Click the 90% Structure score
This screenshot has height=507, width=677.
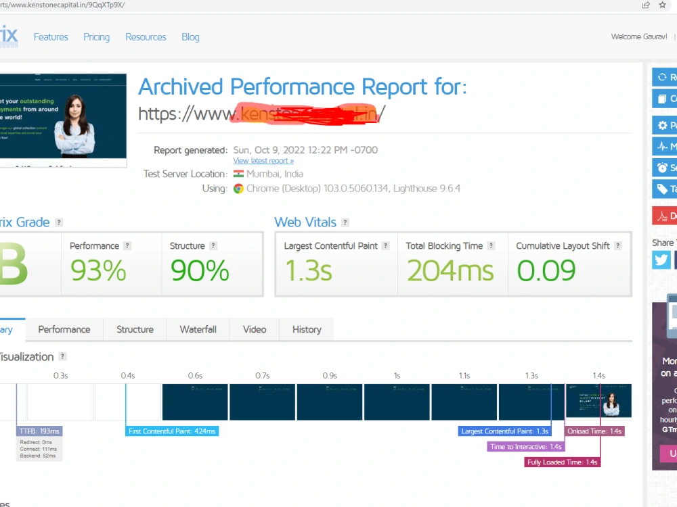[200, 271]
